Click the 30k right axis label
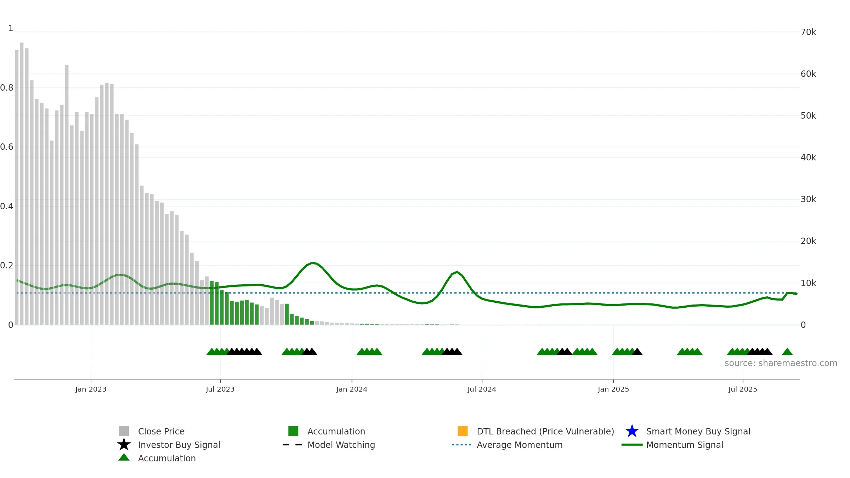 (x=808, y=199)
